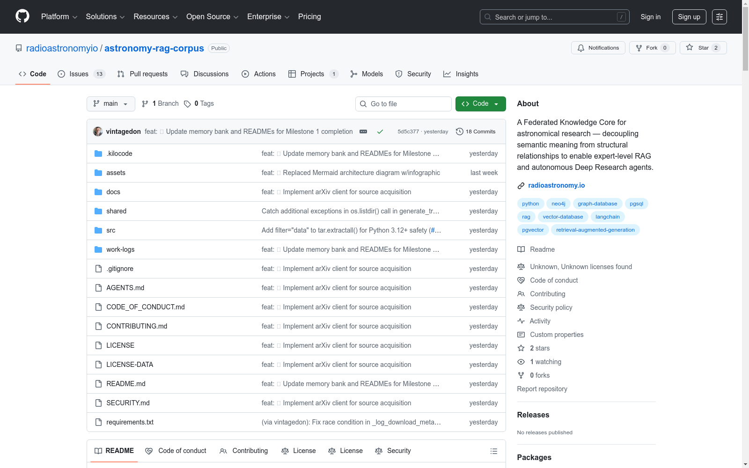Expand the green Code dropdown button
This screenshot has height=468, width=749.
481,104
